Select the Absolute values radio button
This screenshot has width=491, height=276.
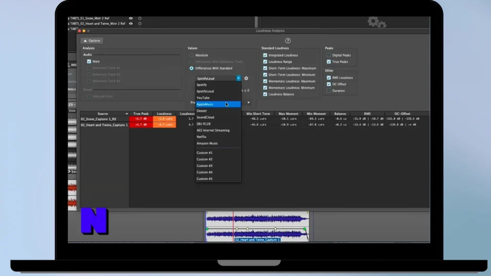click(191, 55)
